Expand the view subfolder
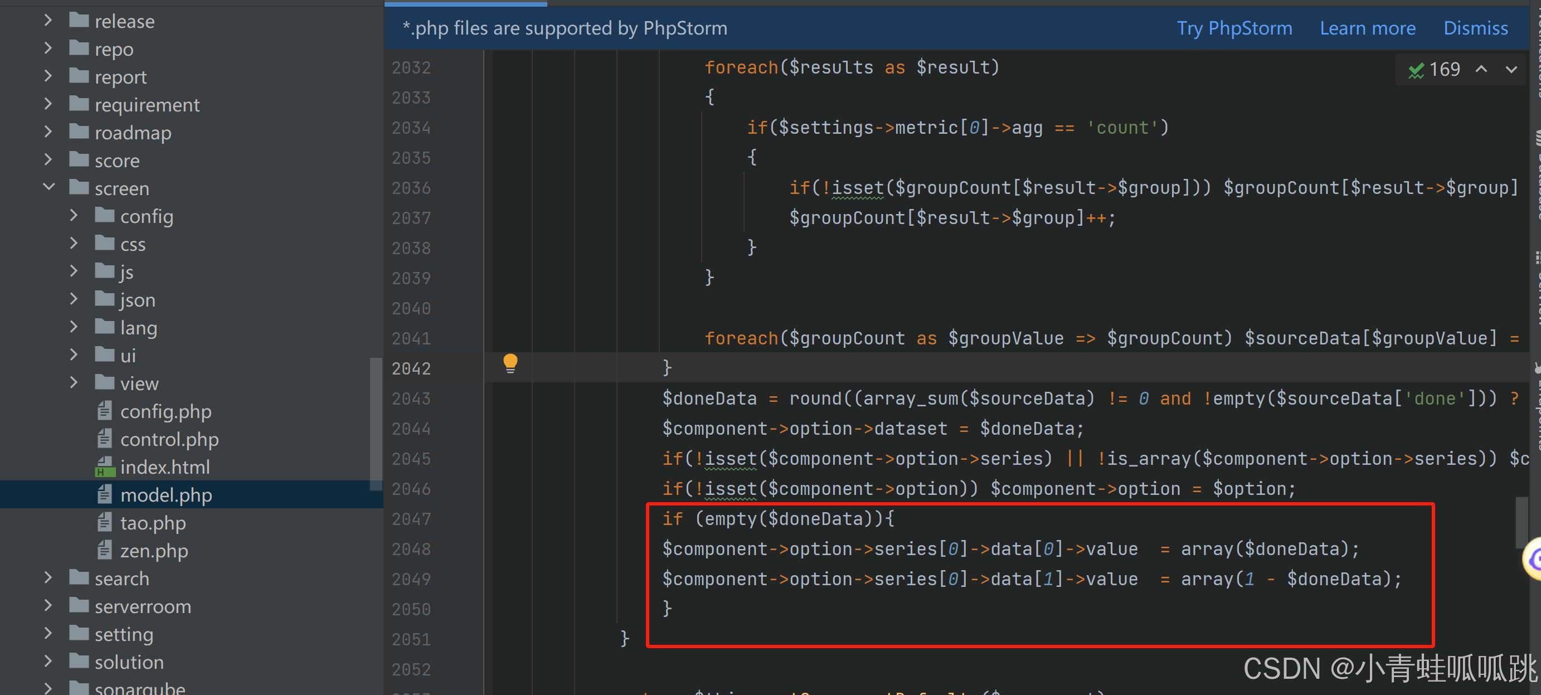This screenshot has width=1541, height=695. 74,383
